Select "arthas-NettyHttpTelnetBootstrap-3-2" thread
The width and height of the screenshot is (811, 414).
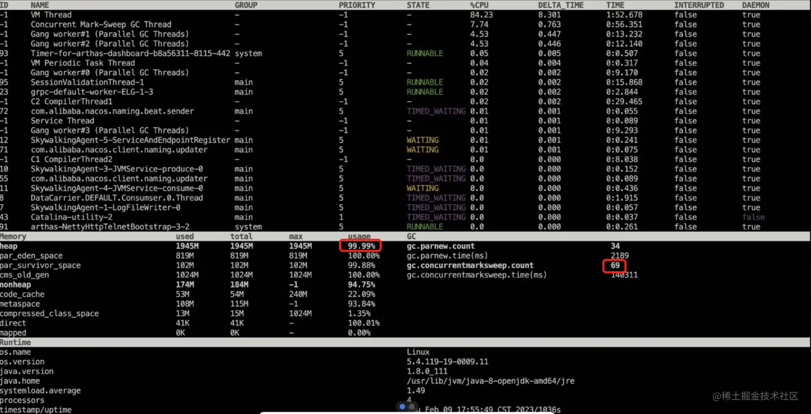click(x=110, y=227)
